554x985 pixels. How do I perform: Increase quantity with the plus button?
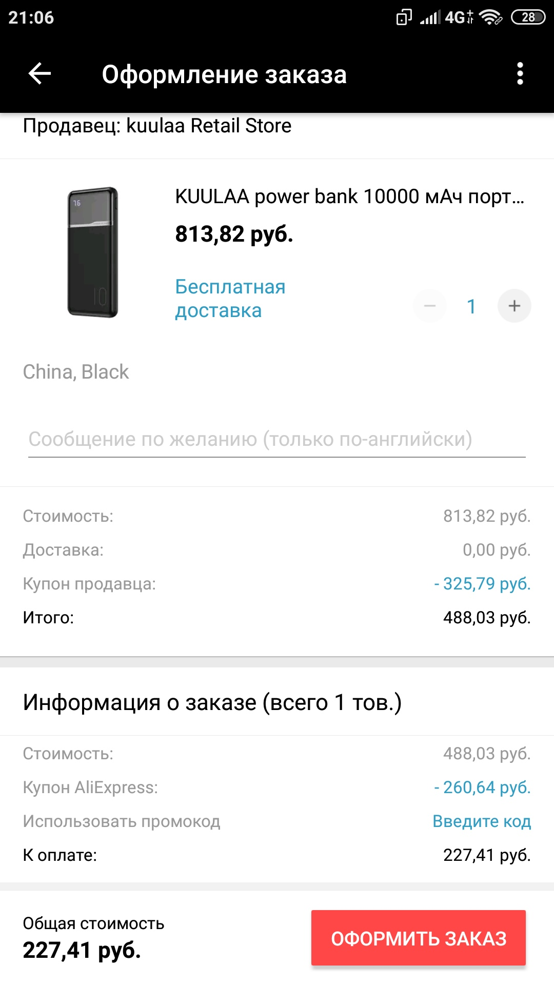pyautogui.click(x=514, y=306)
